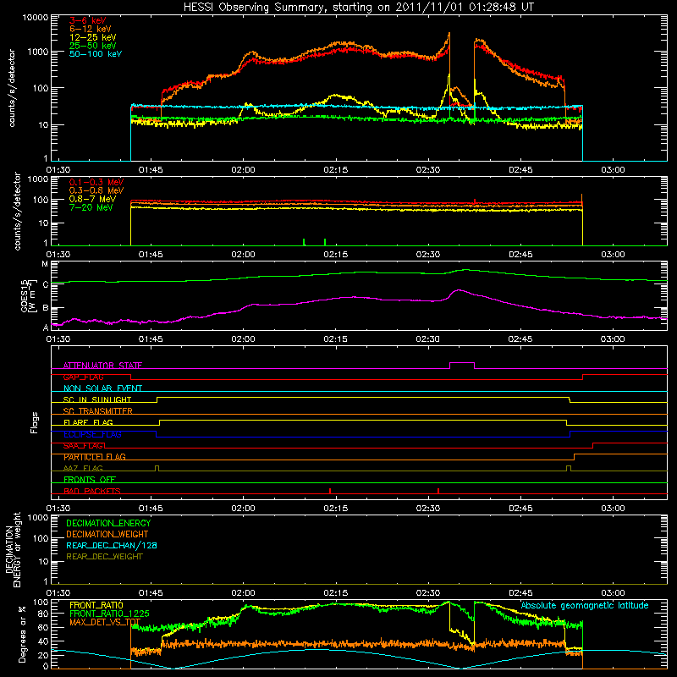The width and height of the screenshot is (677, 677).
Task: Select the NON_SOLAR_EVENT flag label
Action: pyautogui.click(x=102, y=388)
